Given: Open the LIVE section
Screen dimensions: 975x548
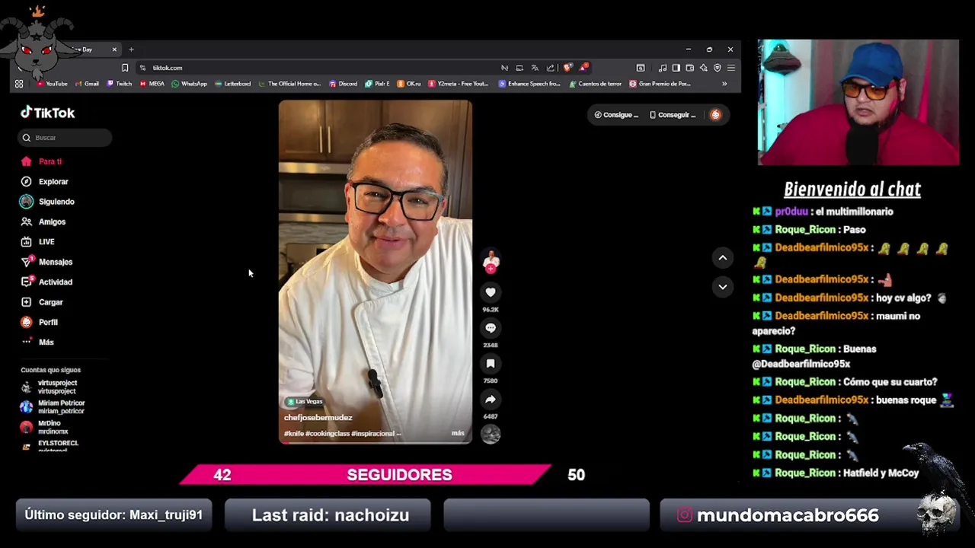Looking at the screenshot, I should click(x=38, y=241).
